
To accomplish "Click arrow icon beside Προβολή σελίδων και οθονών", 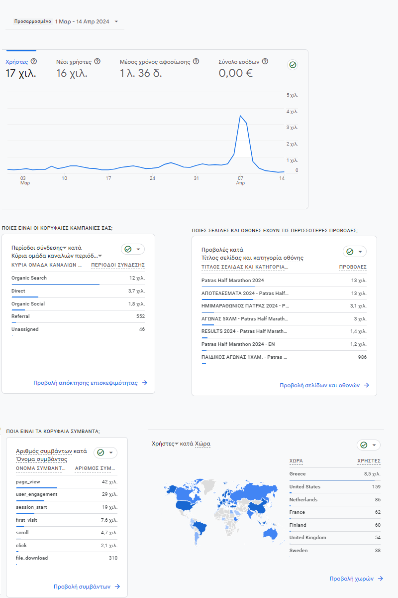I will [x=367, y=385].
